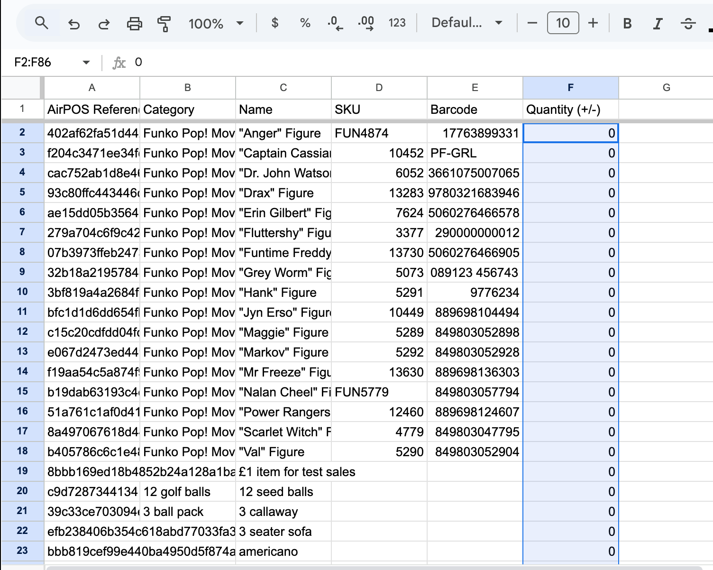Open more number formats (123)
This screenshot has width=713, height=570.
[x=397, y=23]
